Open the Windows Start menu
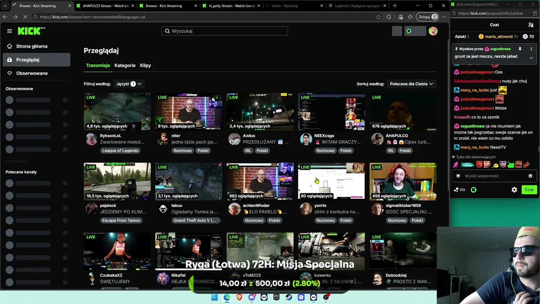Viewport: 540px width, 304px height. click(x=214, y=297)
